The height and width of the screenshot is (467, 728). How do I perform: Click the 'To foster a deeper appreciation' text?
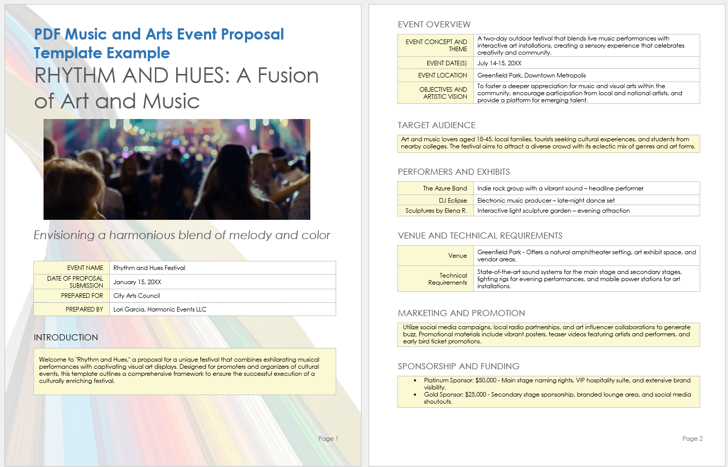pos(580,93)
